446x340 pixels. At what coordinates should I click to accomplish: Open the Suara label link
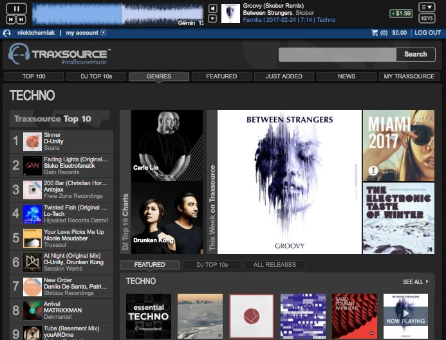pos(51,148)
